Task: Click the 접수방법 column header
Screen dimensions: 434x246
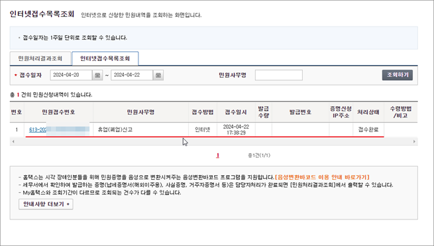Action: 202,112
